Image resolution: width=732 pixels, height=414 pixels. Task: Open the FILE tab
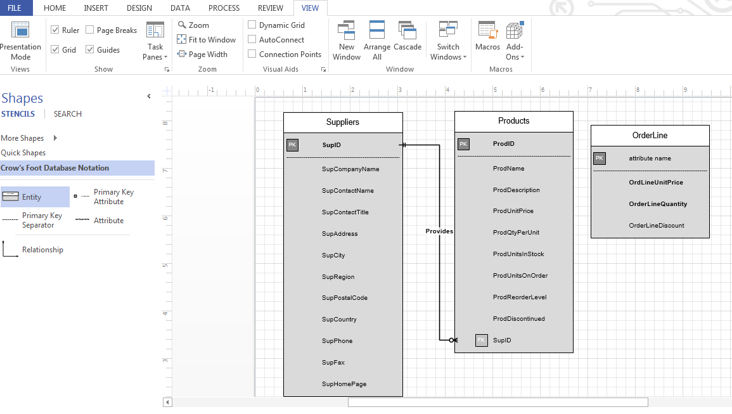(15, 8)
